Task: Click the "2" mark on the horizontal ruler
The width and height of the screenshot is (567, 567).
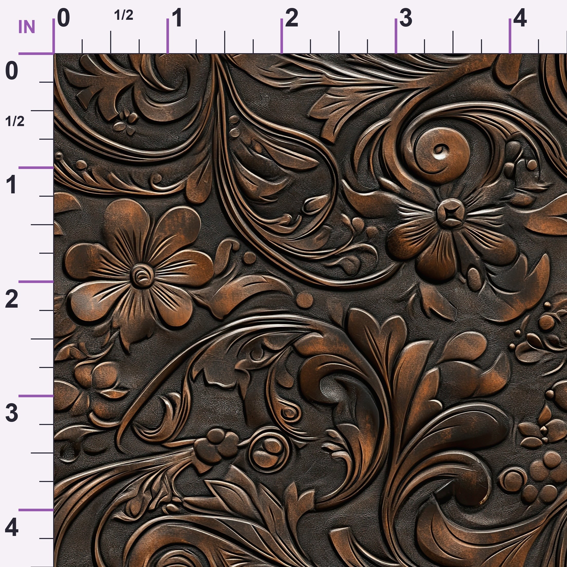Action: [x=291, y=18]
